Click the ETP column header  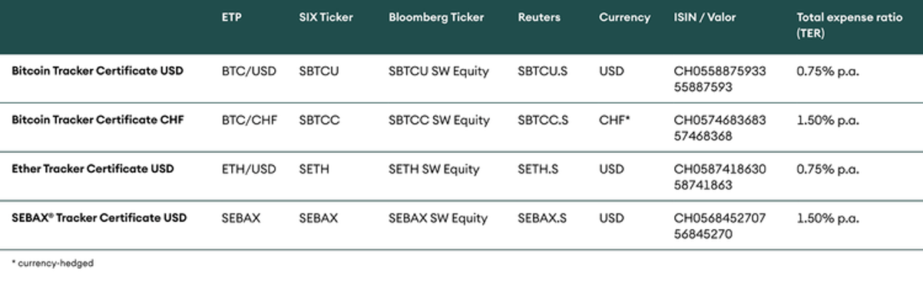click(231, 18)
